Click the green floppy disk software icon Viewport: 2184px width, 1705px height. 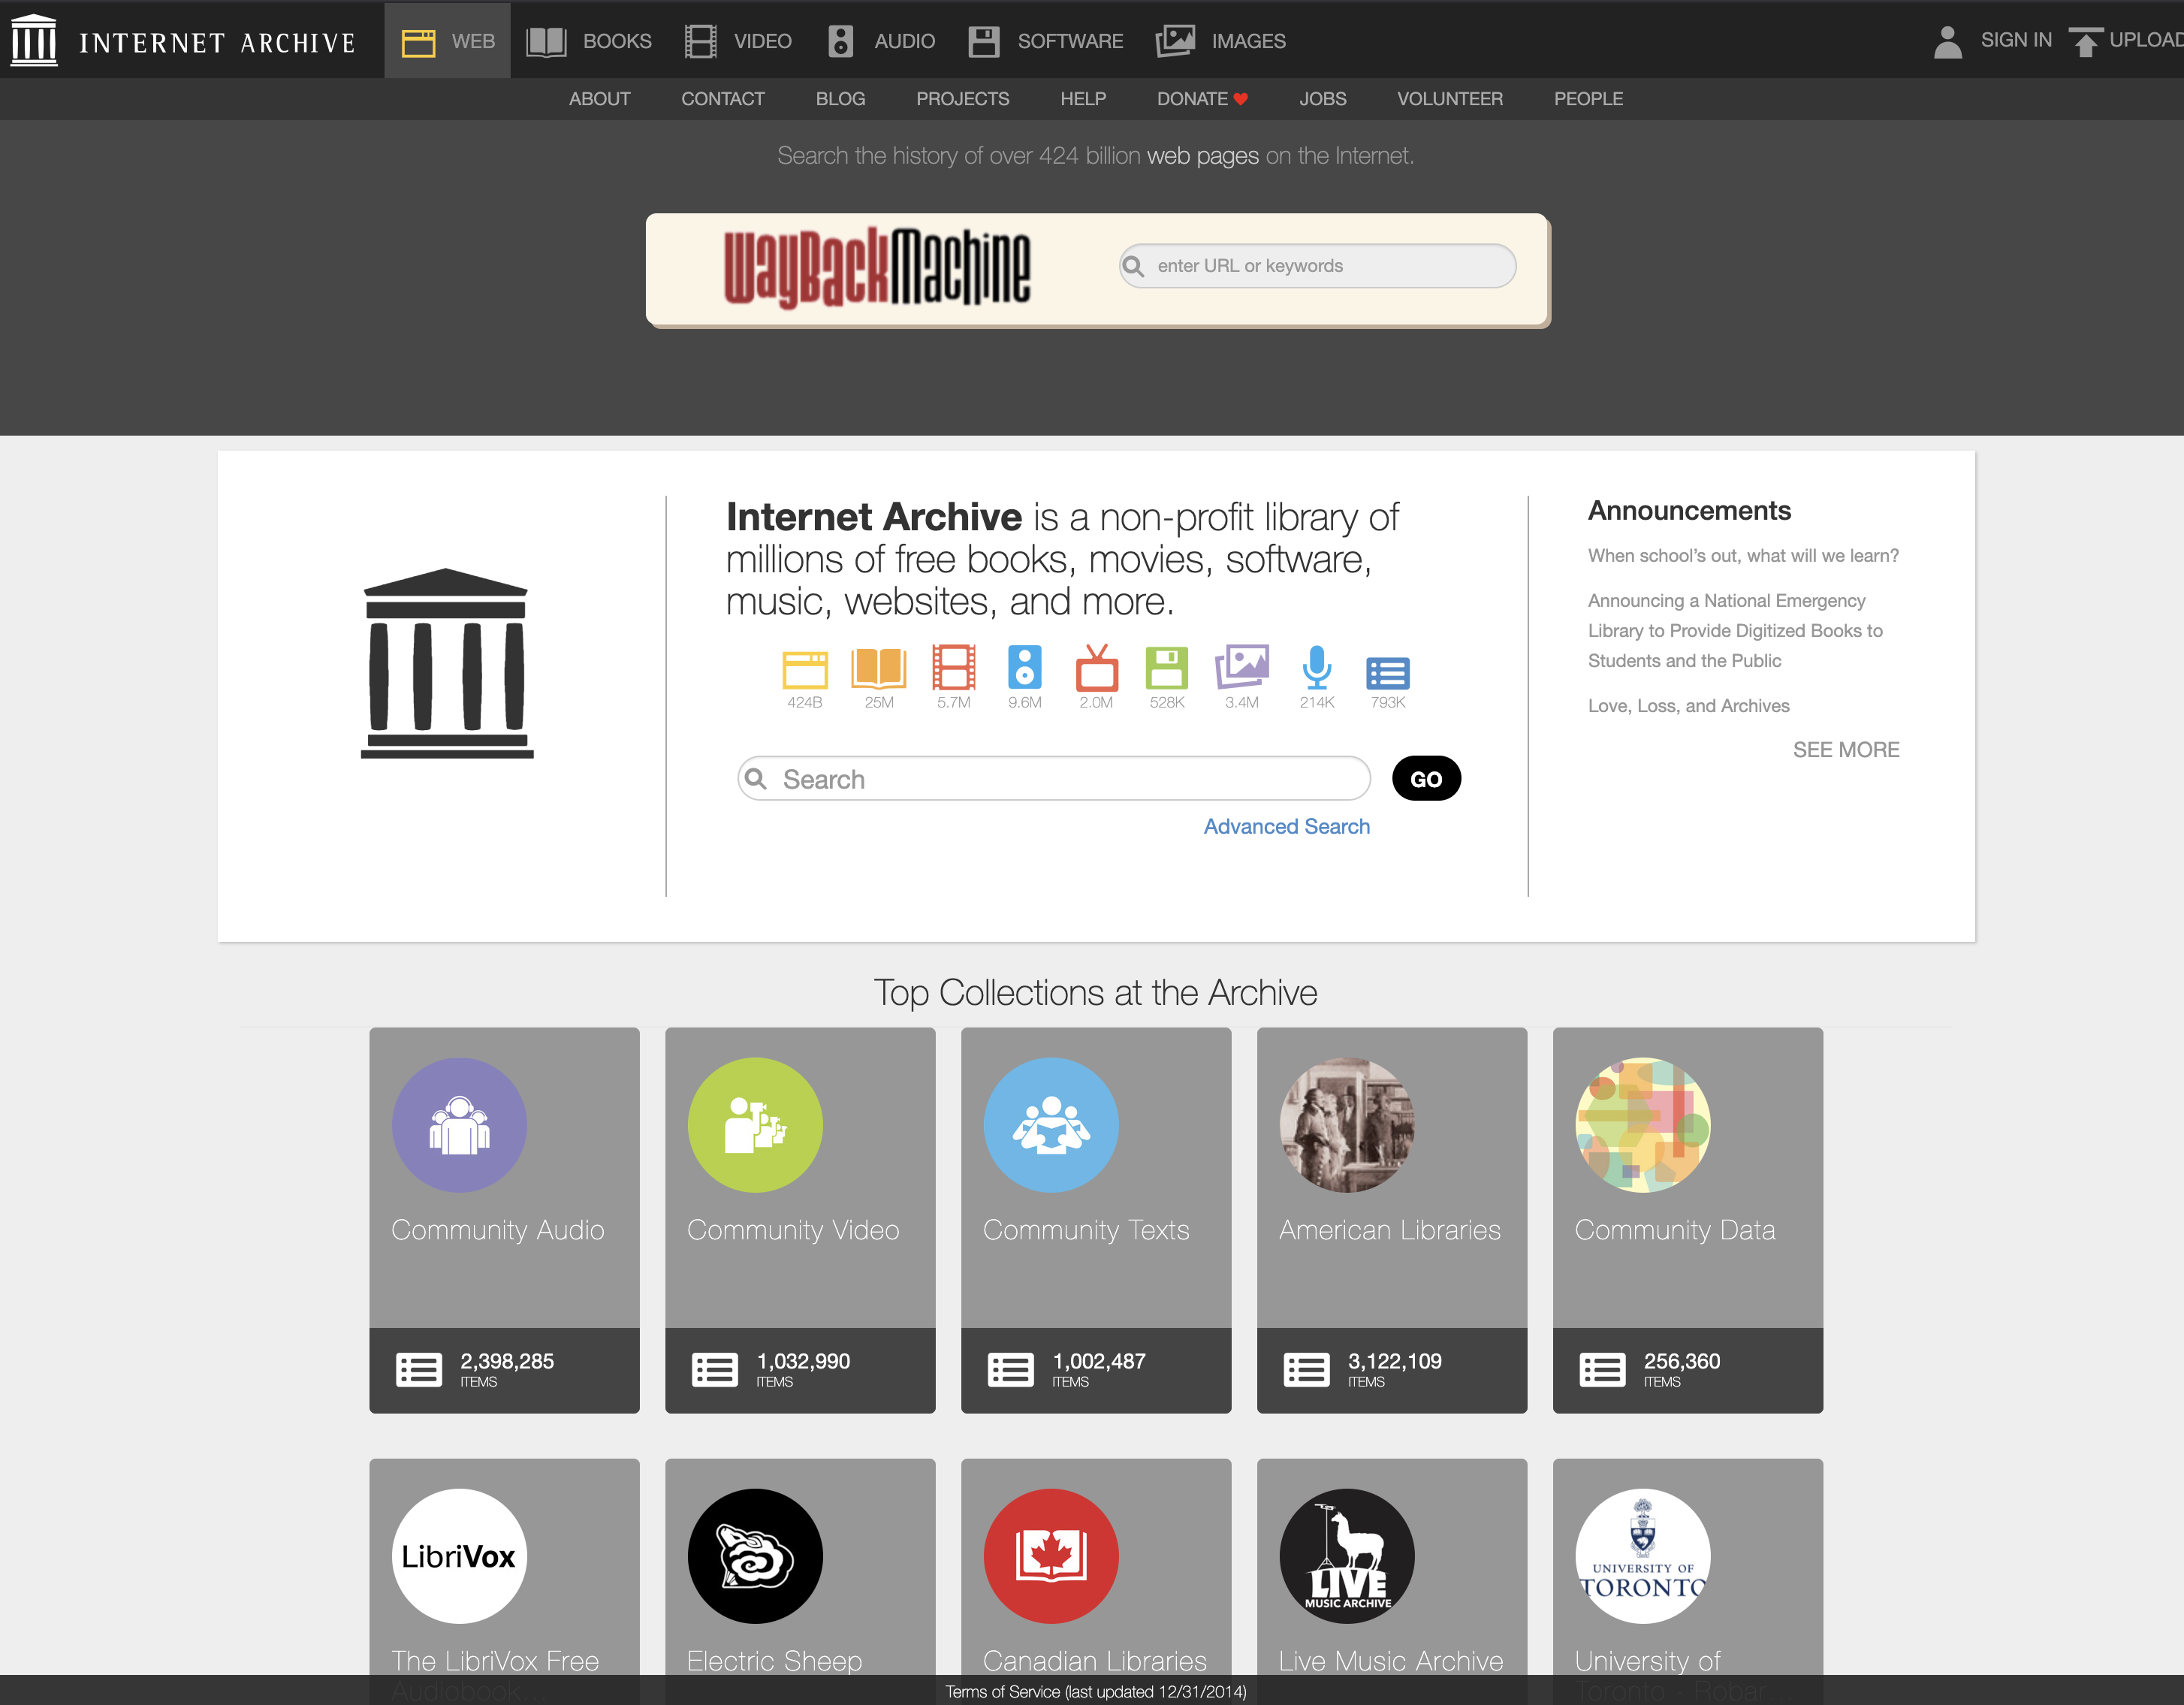pos(1166,667)
